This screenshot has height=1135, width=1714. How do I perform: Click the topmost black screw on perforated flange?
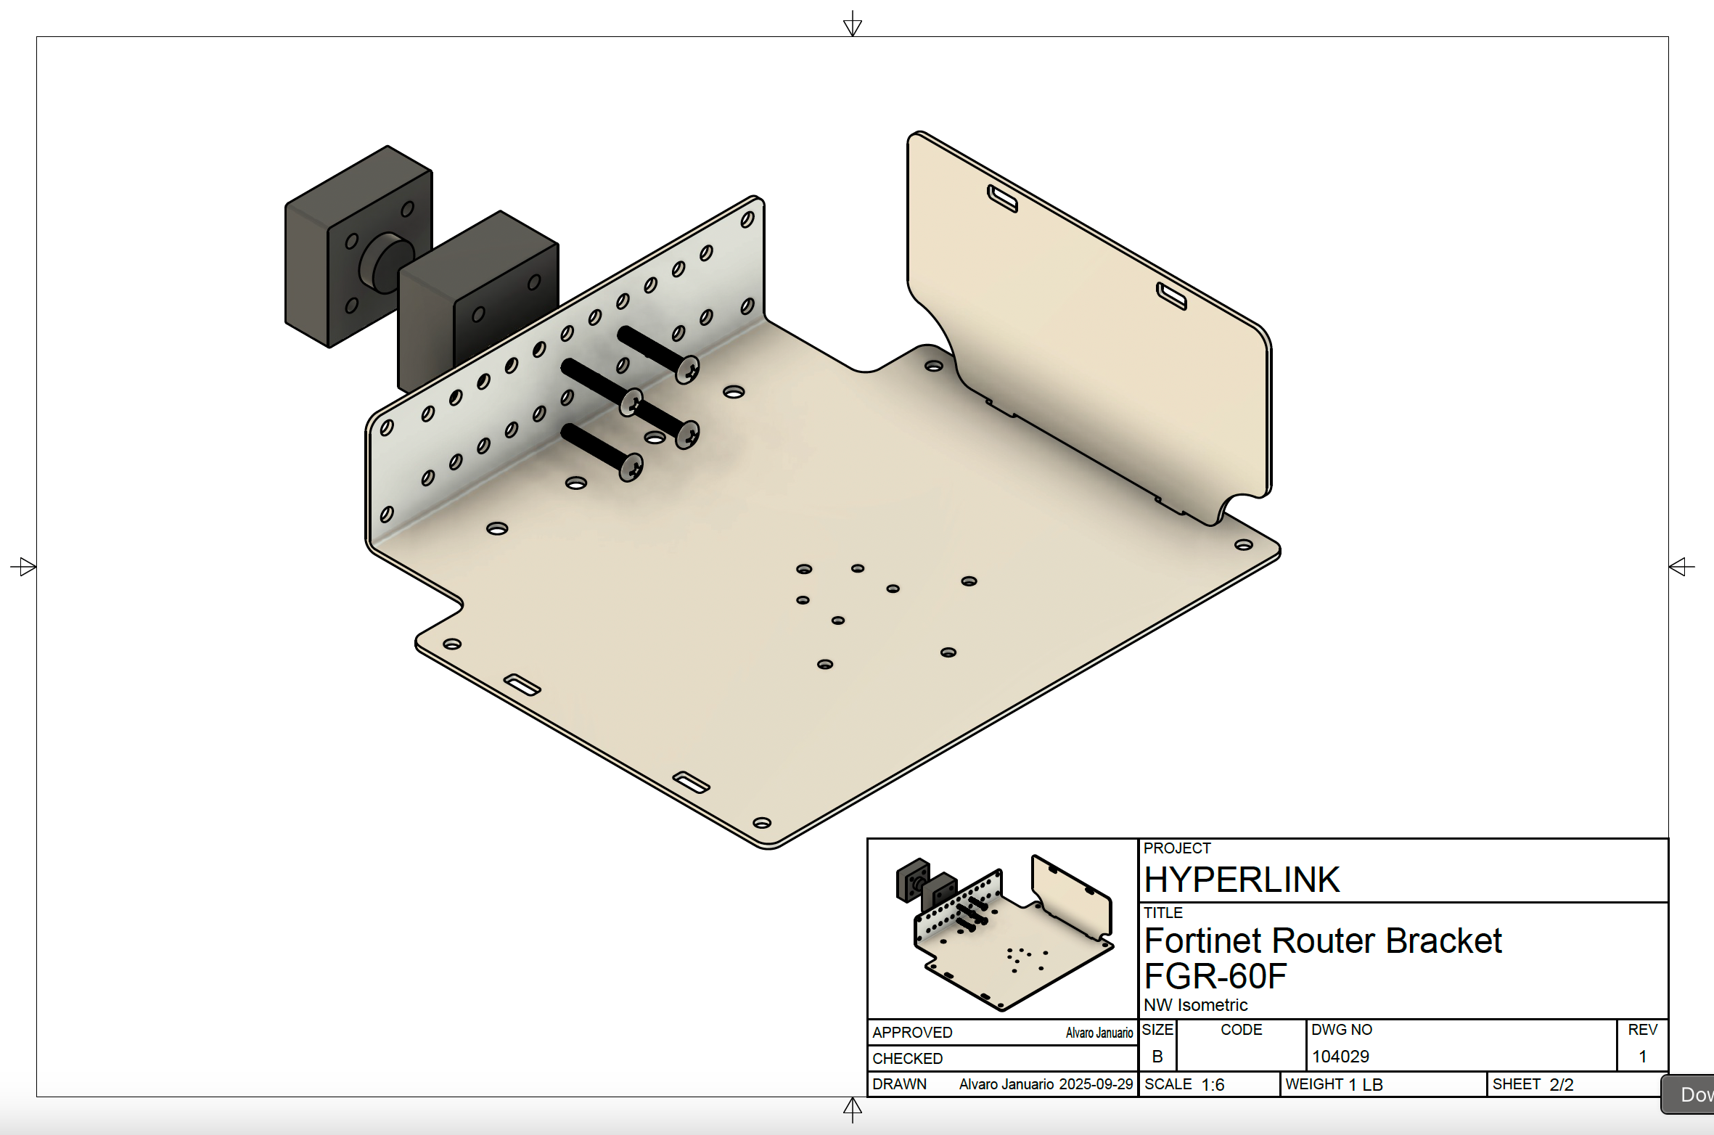pyautogui.click(x=656, y=352)
